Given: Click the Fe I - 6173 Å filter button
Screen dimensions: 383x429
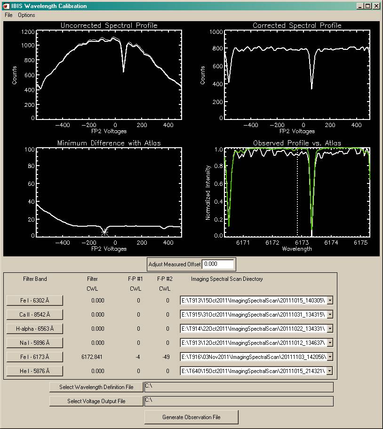Looking at the screenshot, I should tap(35, 357).
